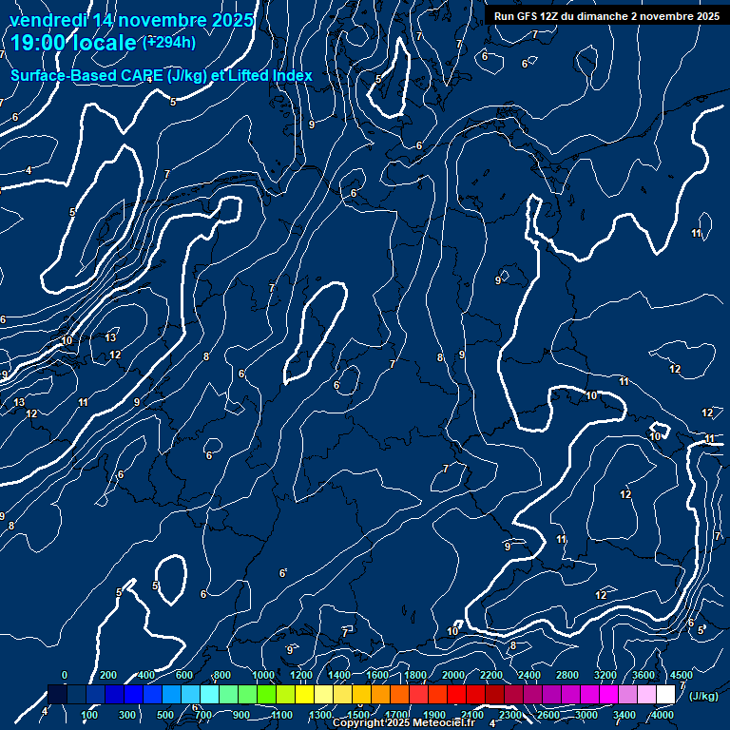Select the white swatch ending the color scale

(665, 695)
